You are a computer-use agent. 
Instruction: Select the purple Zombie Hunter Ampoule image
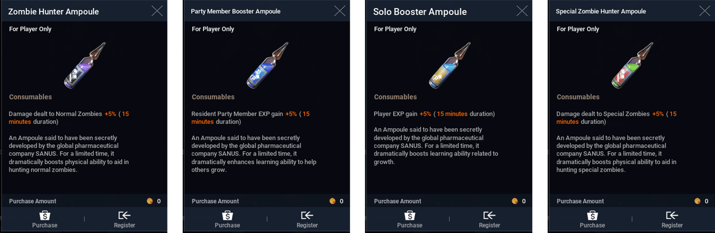(84, 65)
